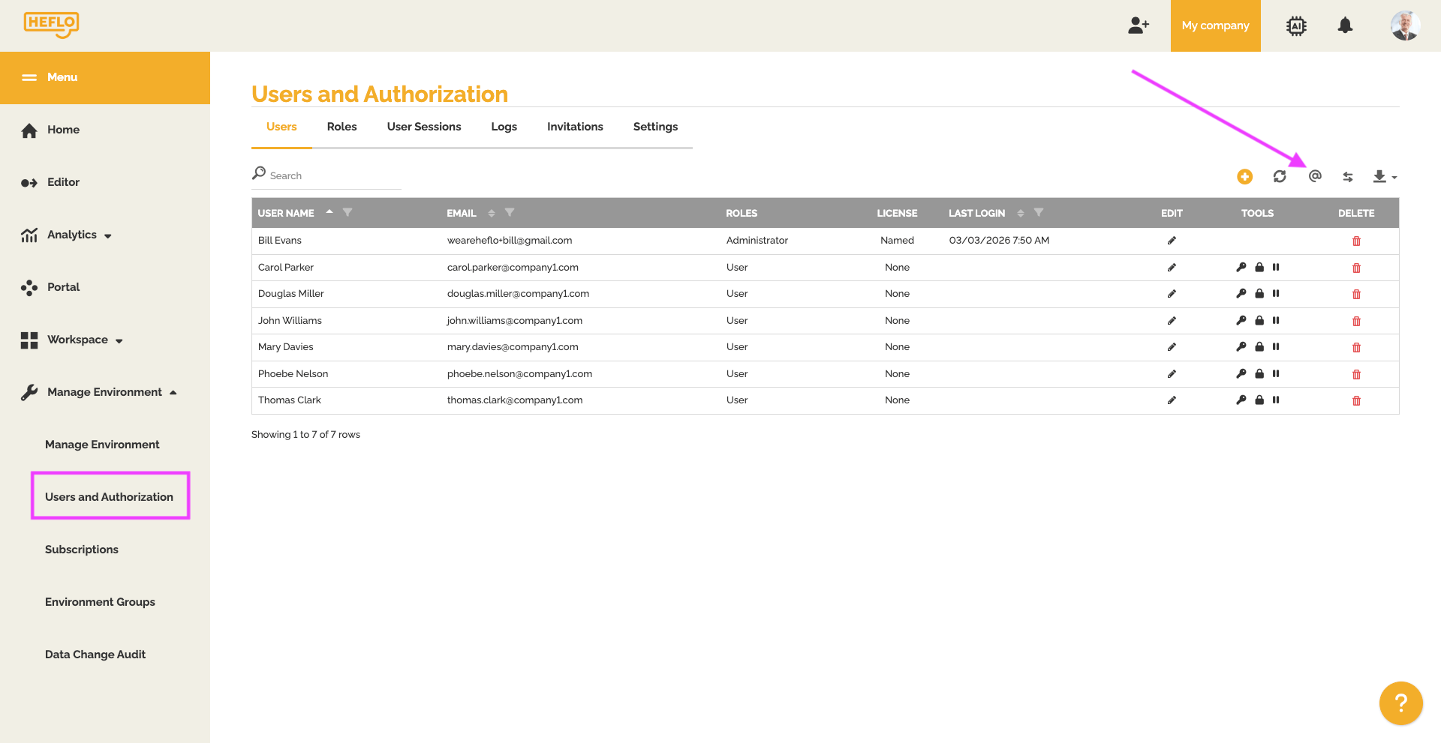The image size is (1441, 743).
Task: Open the AI chip icon in header
Action: [x=1296, y=25]
